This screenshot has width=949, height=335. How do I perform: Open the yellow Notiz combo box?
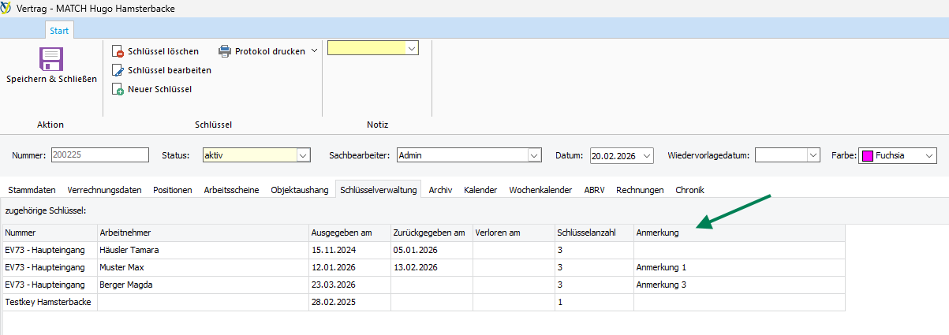(x=372, y=48)
